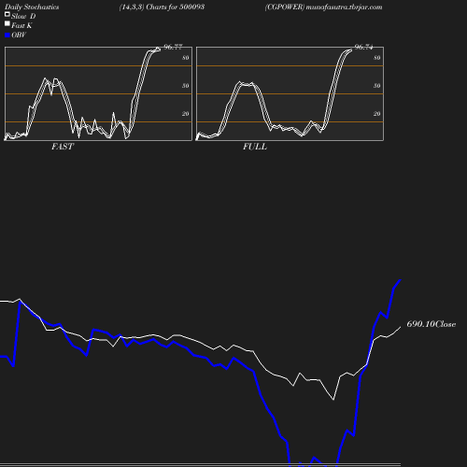Click the Fast K legend swatch
Viewport: 467px width, 467px height.
[7, 23]
